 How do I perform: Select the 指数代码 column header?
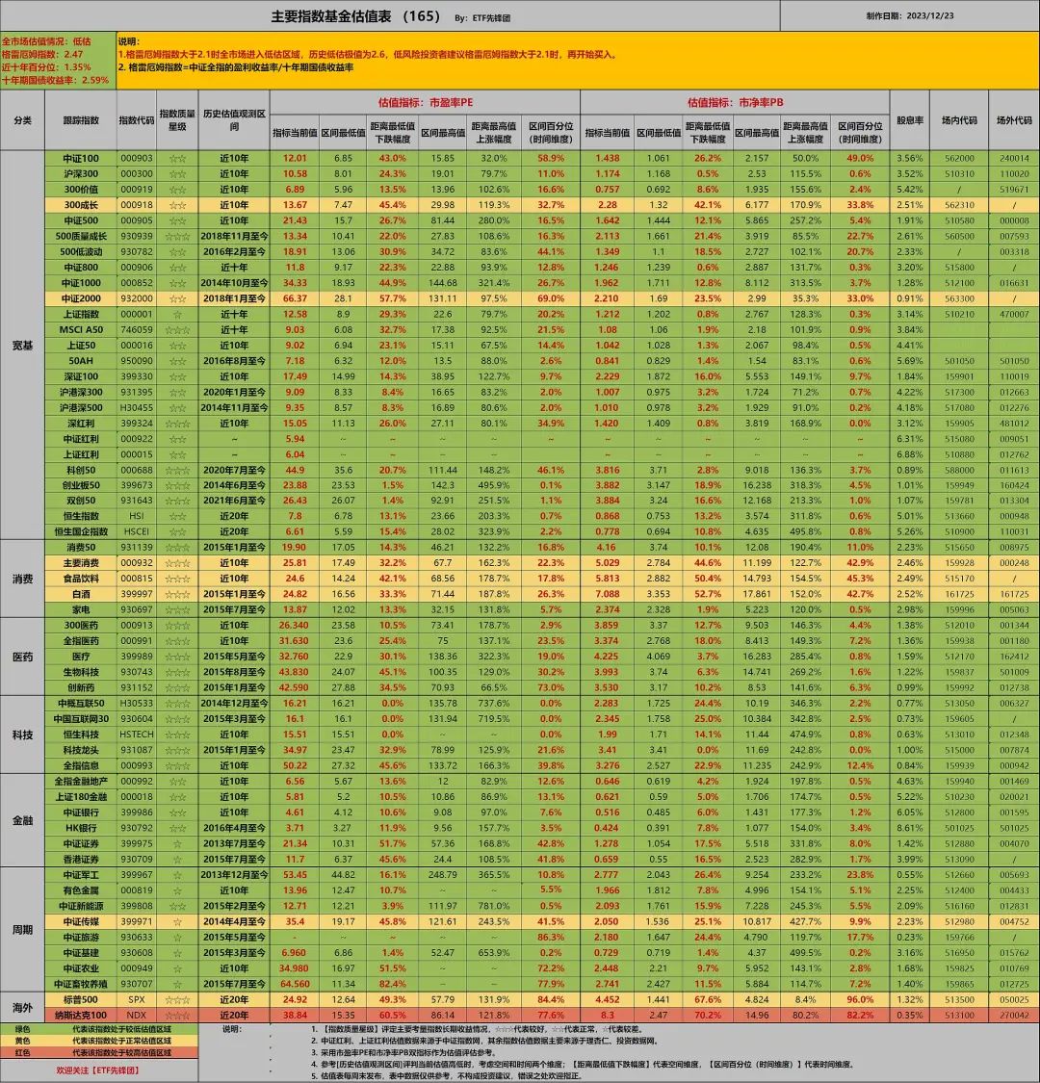136,120
